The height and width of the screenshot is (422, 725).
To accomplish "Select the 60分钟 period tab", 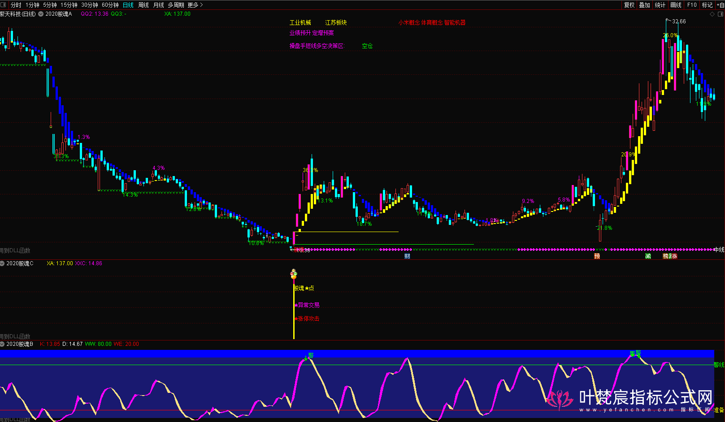I will 110,5.
